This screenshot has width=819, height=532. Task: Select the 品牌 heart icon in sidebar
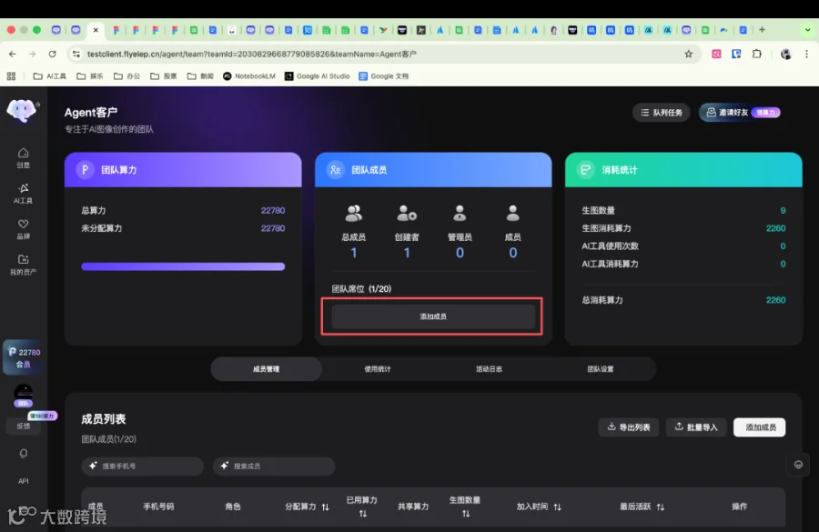23,228
